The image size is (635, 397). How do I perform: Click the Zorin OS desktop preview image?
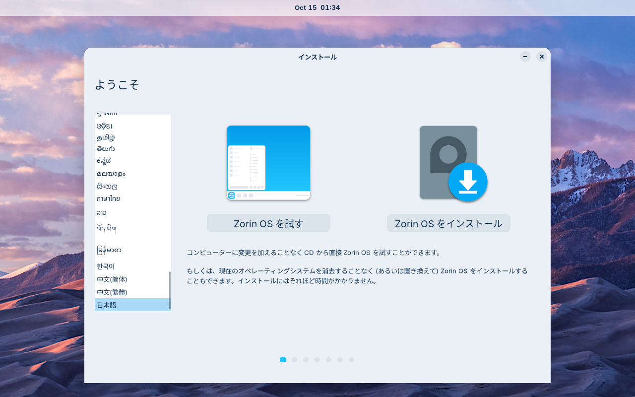coord(268,162)
